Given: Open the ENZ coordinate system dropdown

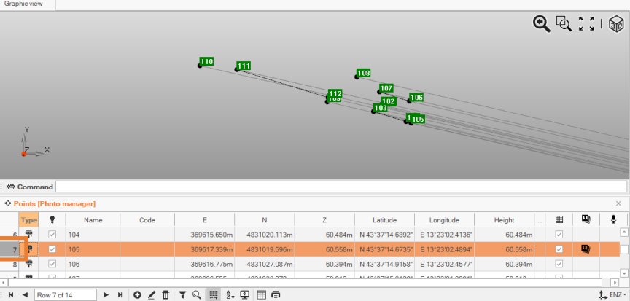Looking at the screenshot, I should pyautogui.click(x=612, y=294).
